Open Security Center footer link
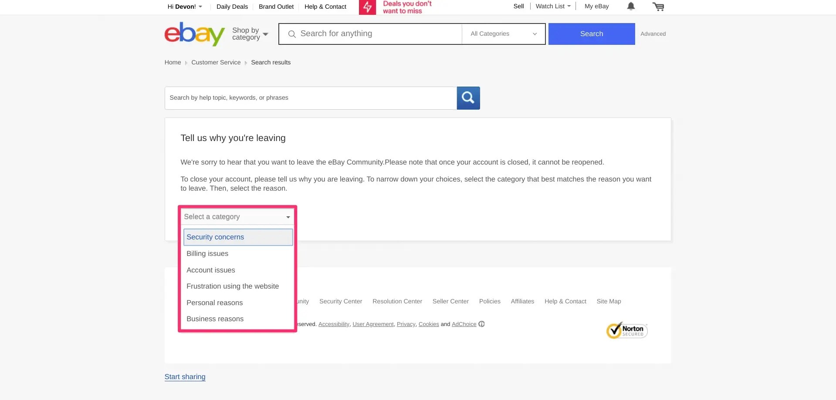Viewport: 836px width, 400px height. (x=341, y=301)
